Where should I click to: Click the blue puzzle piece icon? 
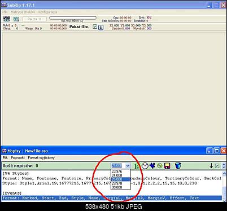coord(152,165)
